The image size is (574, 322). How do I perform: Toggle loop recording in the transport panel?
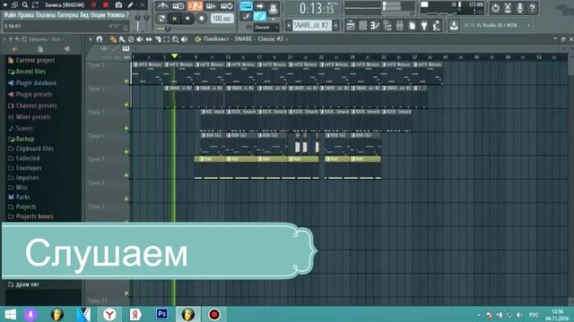tap(227, 6)
